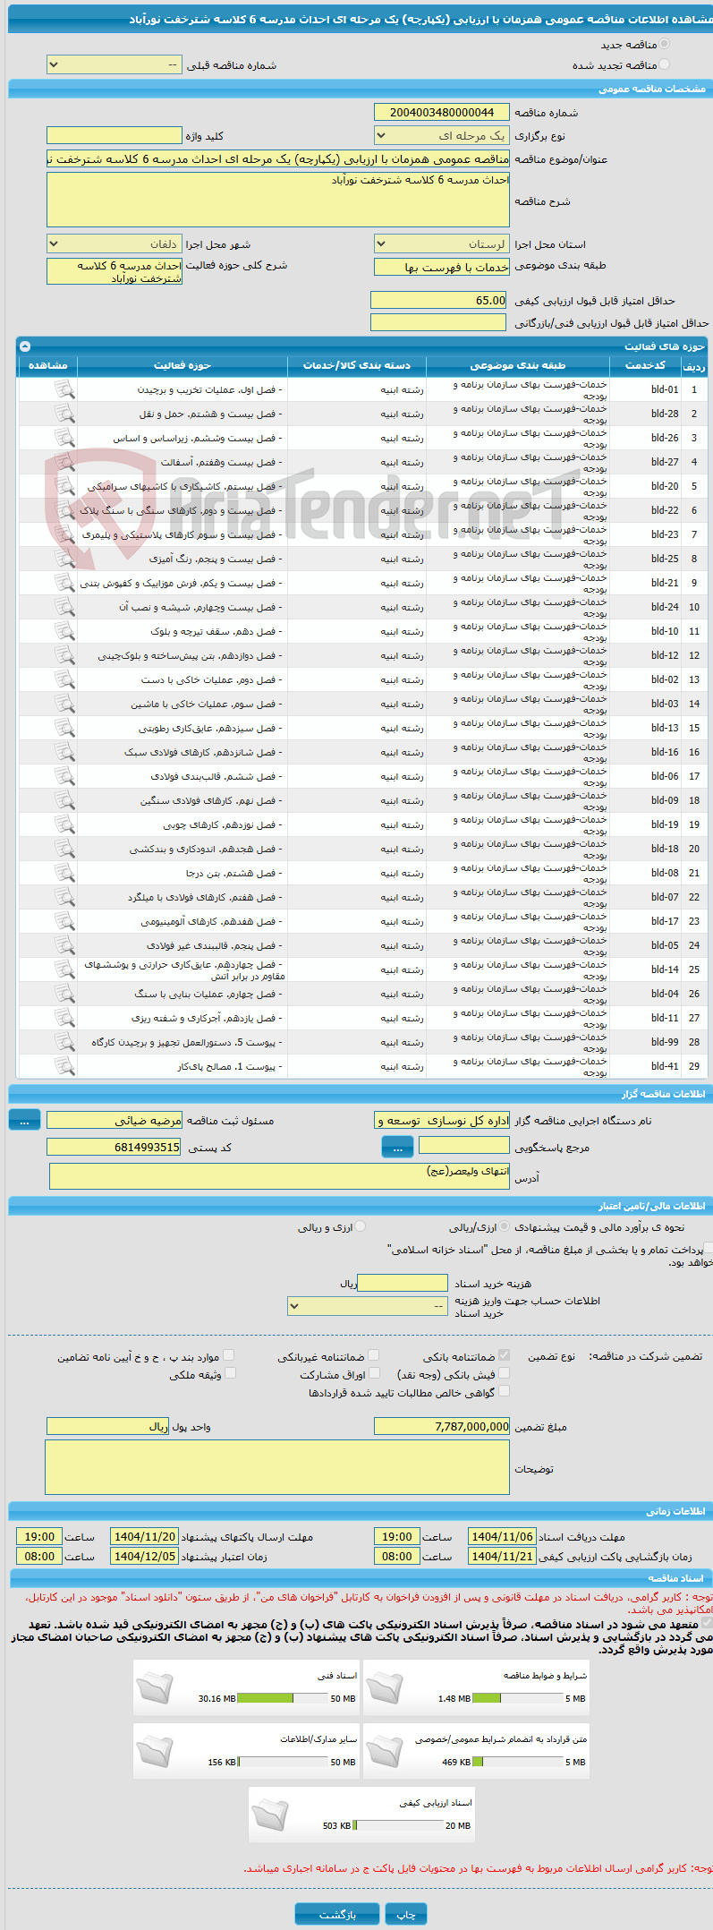Open the شرایط و ضوابط مناقصه folder icon
This screenshot has height=1930, width=713.
[384, 1687]
